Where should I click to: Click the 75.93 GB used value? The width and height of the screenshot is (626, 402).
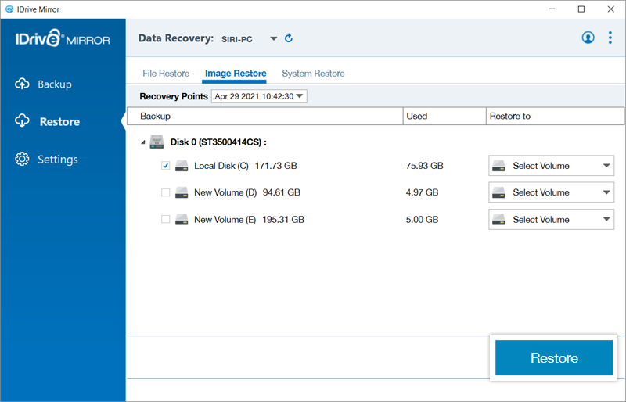(424, 166)
